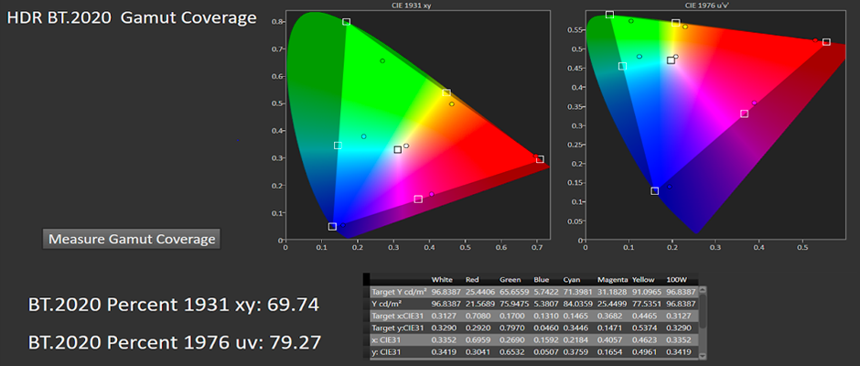Screen dimensions: 860x366
Task: Click the table's vertical scrollbar thumb
Action: tap(702, 311)
